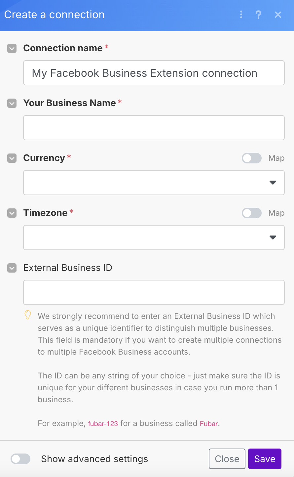Click the Show advanced settings label
The width and height of the screenshot is (294, 477).
pos(94,459)
